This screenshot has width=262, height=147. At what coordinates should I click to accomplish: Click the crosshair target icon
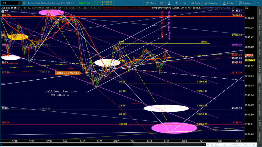point(212,144)
